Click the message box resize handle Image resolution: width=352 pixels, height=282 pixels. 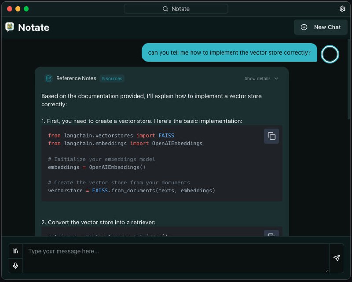pyautogui.click(x=326, y=271)
